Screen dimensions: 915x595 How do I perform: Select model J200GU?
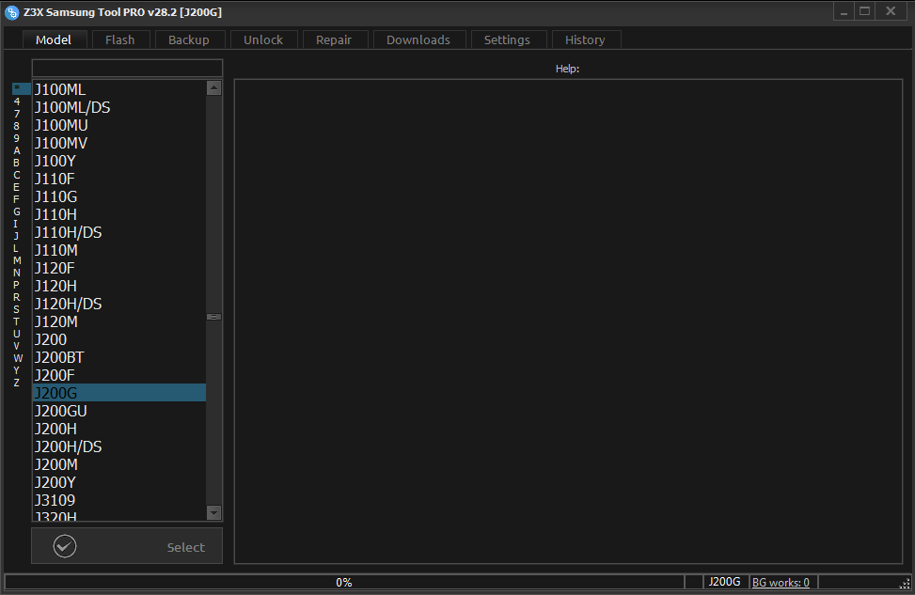point(119,412)
